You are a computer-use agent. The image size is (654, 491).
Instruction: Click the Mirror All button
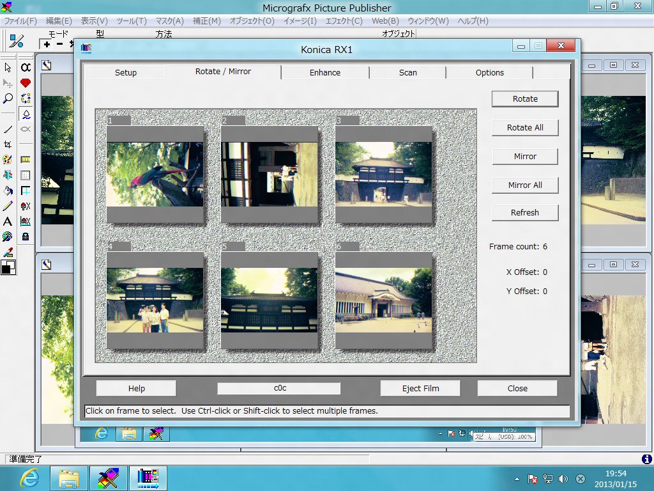(x=525, y=185)
